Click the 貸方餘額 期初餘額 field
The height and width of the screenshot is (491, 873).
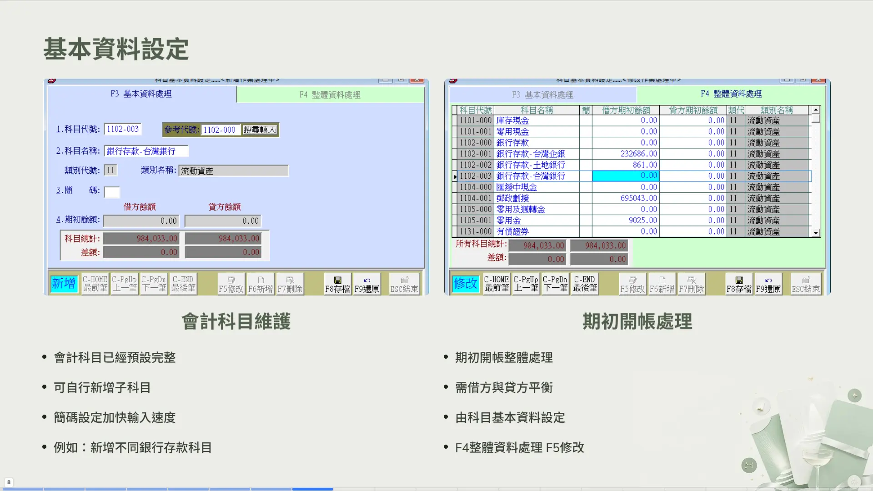223,221
